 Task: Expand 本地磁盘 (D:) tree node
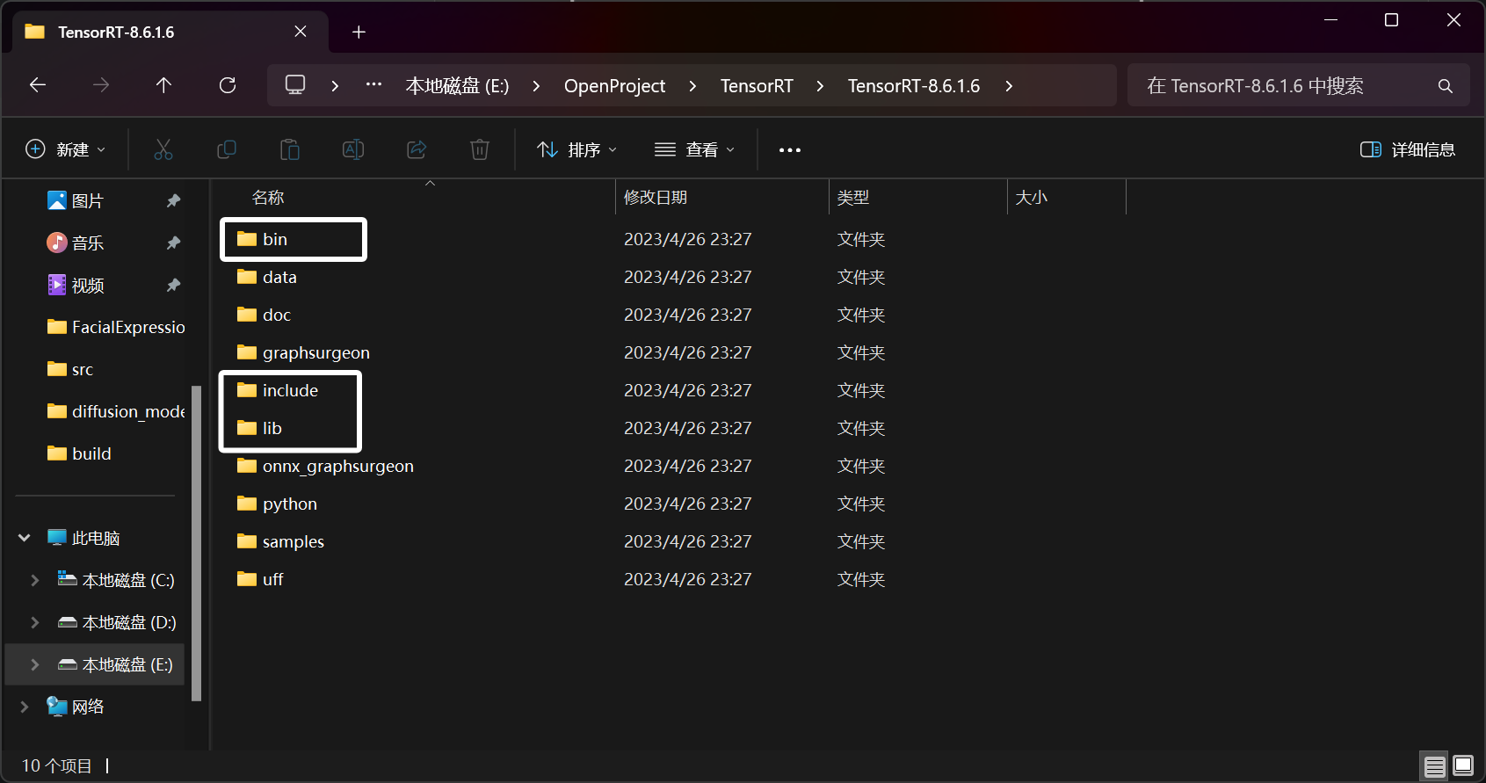35,622
